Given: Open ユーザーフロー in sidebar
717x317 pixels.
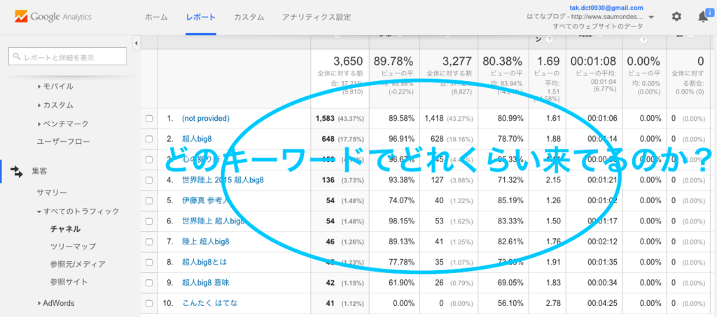Looking at the screenshot, I should coord(63,142).
